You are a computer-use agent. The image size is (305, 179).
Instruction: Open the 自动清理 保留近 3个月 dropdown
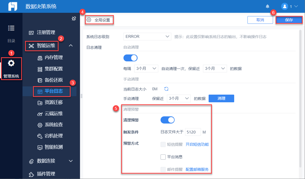tap(215, 69)
